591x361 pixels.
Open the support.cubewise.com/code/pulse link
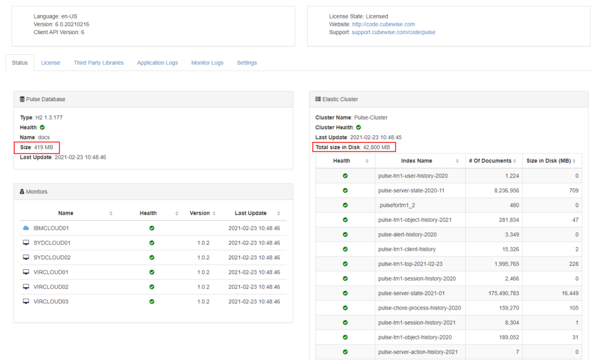click(393, 32)
